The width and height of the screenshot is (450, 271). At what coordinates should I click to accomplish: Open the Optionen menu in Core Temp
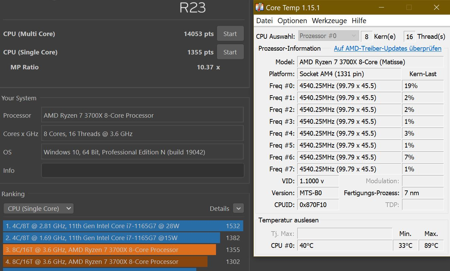pos(292,20)
